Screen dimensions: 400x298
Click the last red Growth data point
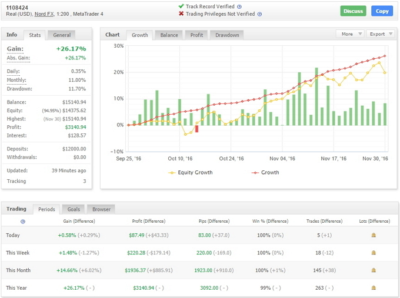tap(385, 56)
